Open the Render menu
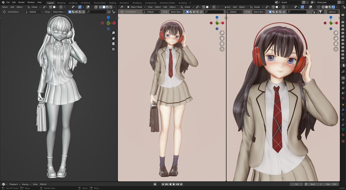The height and width of the screenshot is (190, 346). pos(21,2)
